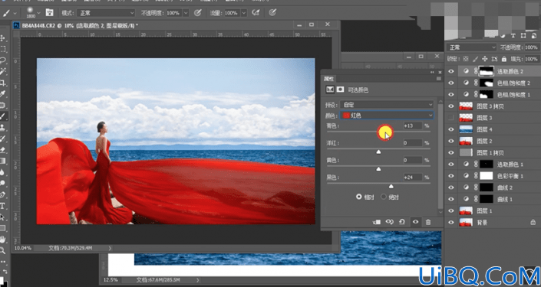Image resolution: width=541 pixels, height=287 pixels.
Task: Open the layer blend mode 正常 dropdown
Action: coord(471,47)
